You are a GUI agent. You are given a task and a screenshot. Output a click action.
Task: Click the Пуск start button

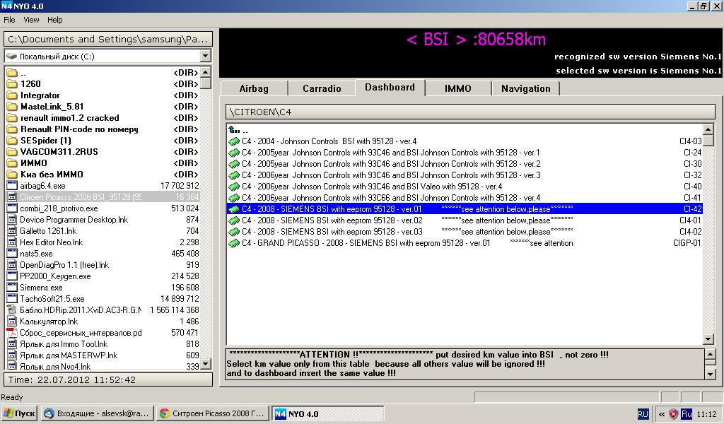click(x=19, y=414)
